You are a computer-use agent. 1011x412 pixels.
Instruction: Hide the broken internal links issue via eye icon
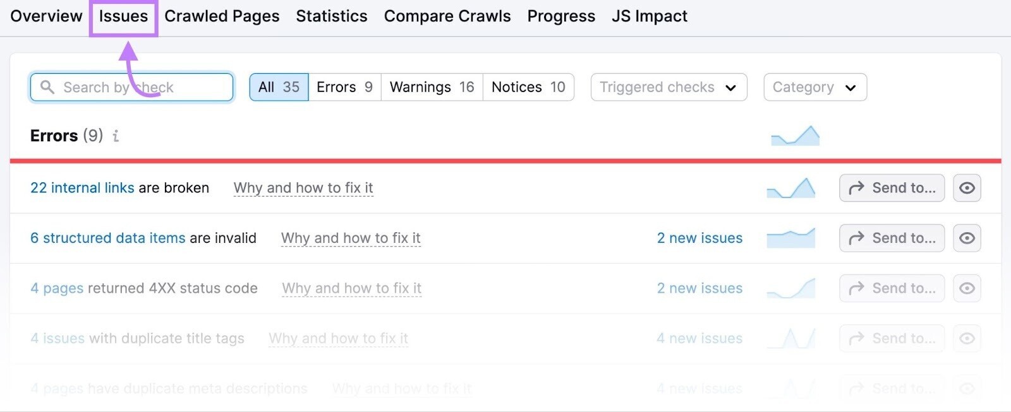pyautogui.click(x=967, y=187)
